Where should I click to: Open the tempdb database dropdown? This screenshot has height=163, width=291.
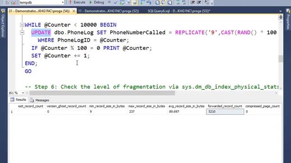tap(63, 2)
